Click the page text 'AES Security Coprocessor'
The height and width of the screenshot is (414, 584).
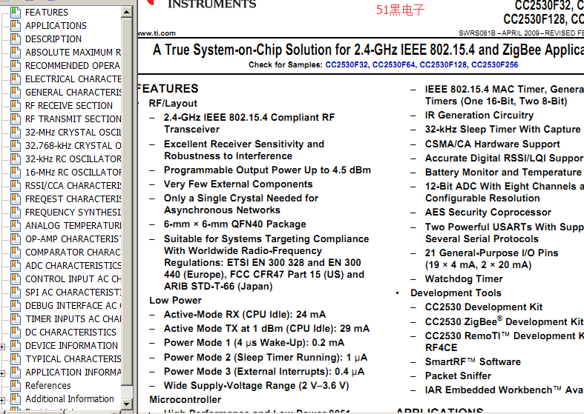pos(488,213)
